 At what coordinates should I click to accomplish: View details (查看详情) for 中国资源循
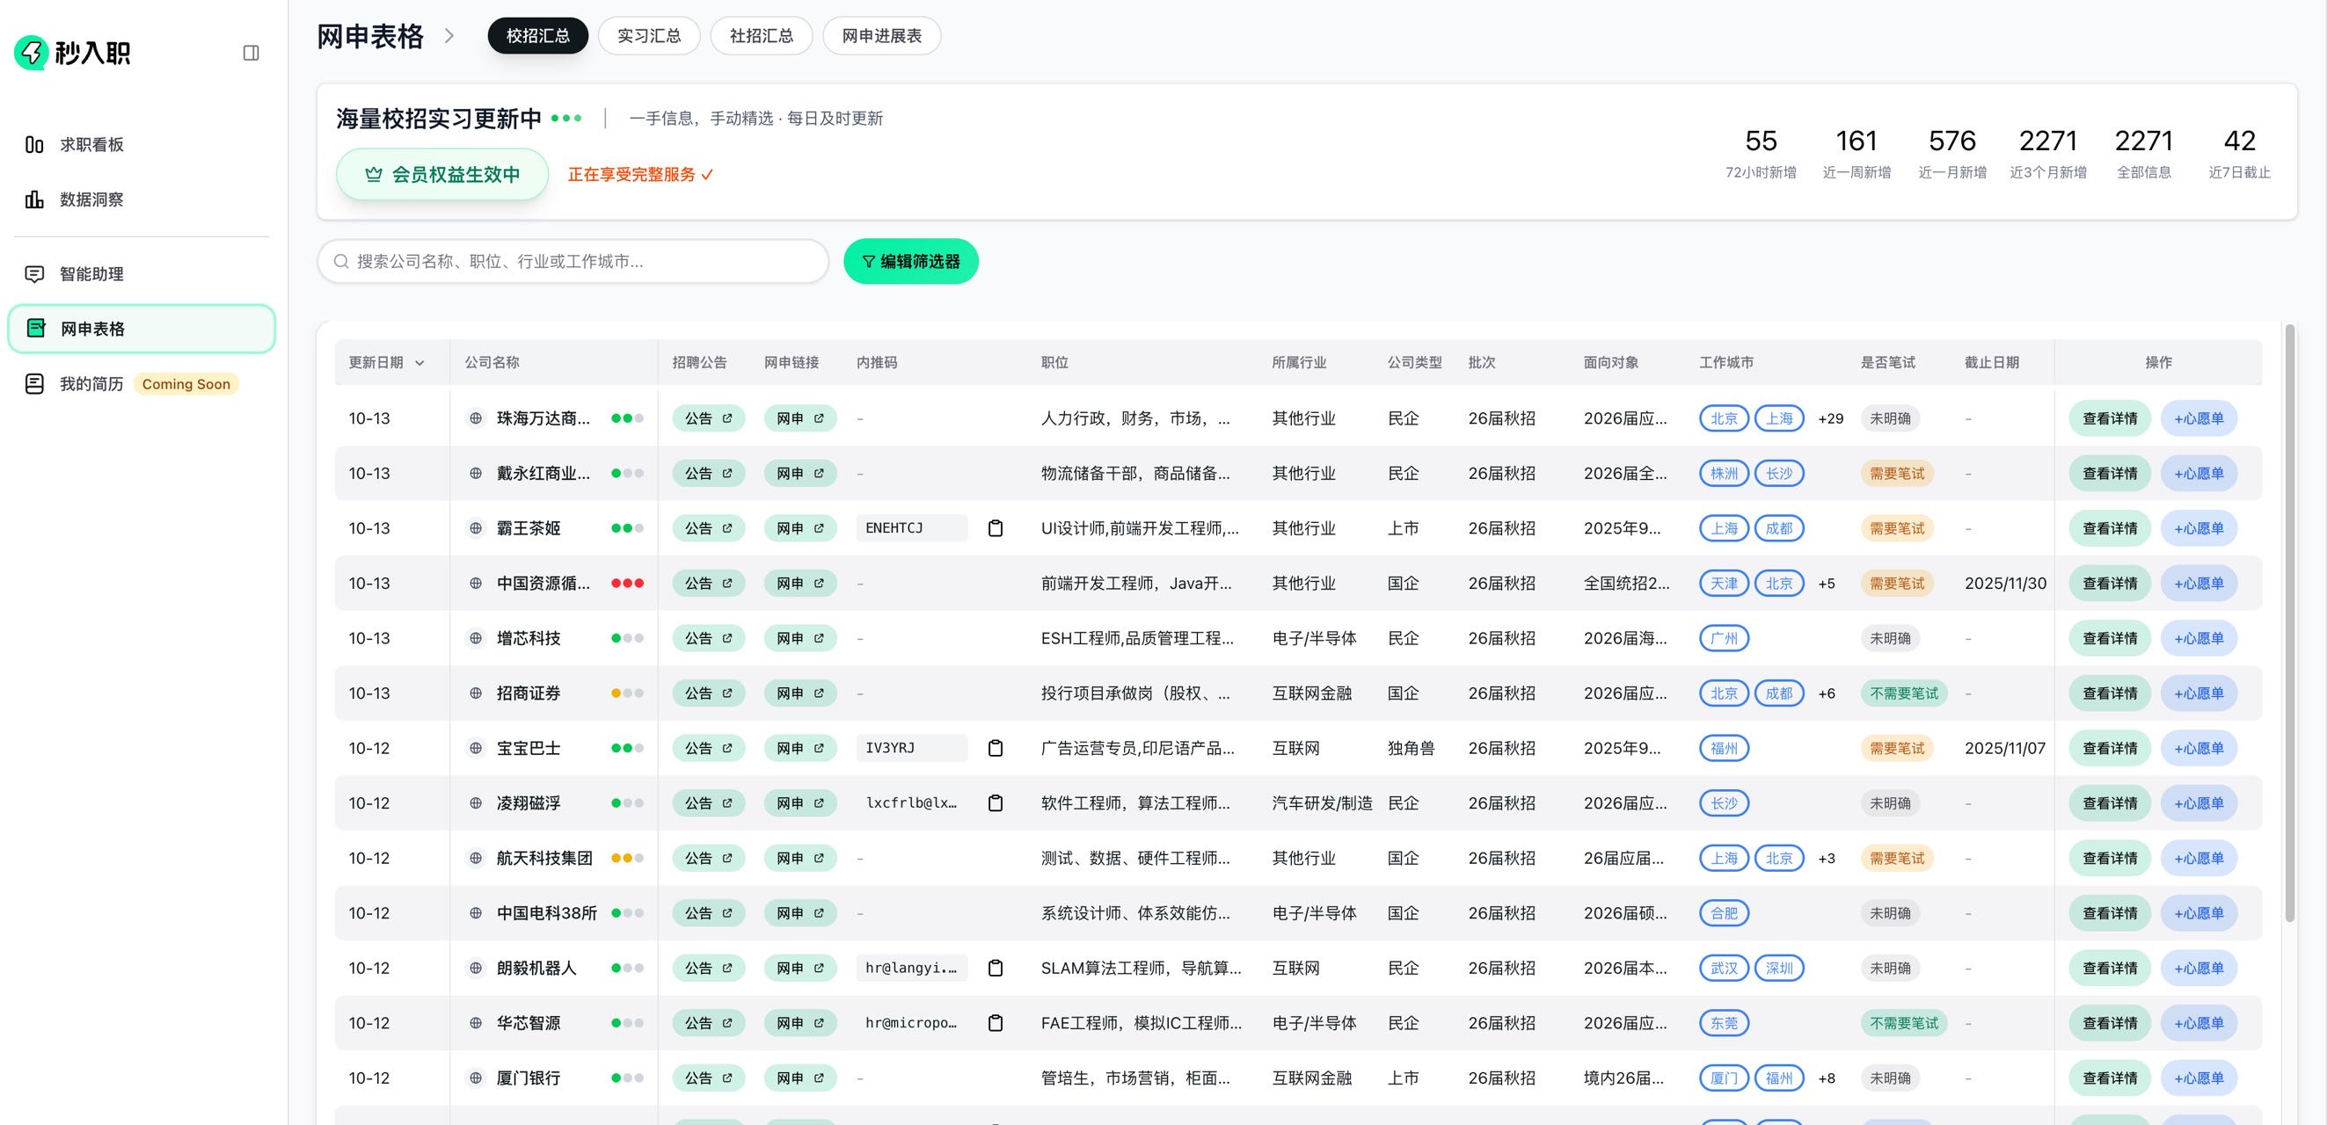2110,584
